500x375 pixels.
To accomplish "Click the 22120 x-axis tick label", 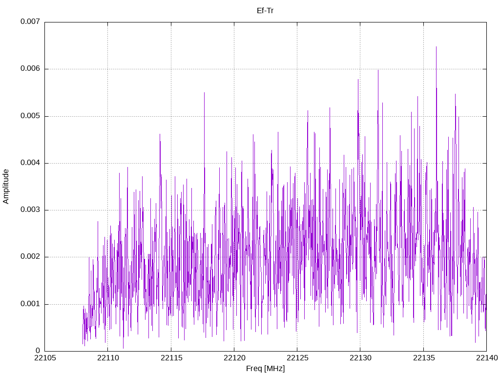I will tap(234, 358).
